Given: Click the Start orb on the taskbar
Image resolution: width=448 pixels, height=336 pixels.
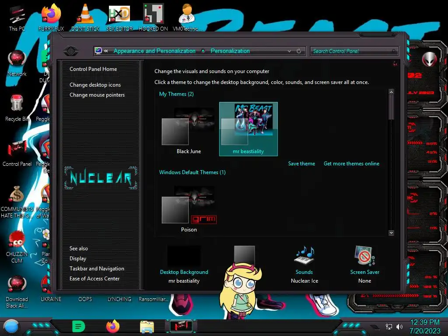Looking at the screenshot, I should pyautogui.click(x=11, y=326).
